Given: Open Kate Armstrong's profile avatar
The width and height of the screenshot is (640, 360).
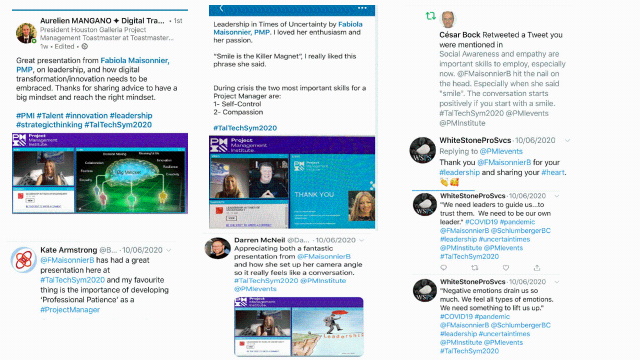Looking at the screenshot, I should (x=23, y=259).
